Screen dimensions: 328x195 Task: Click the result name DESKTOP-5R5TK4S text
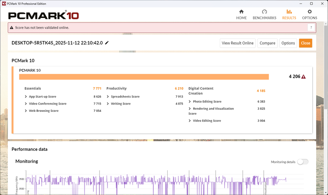[x=57, y=43]
